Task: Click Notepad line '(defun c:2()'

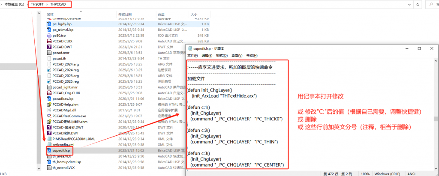Action: [199, 130]
